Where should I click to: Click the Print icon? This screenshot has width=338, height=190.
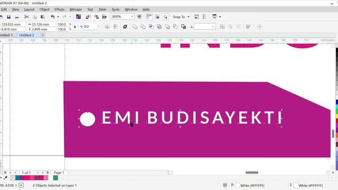click(x=17, y=17)
